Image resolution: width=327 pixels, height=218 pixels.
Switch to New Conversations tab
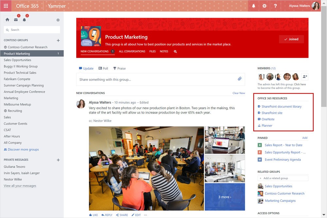[97, 51]
